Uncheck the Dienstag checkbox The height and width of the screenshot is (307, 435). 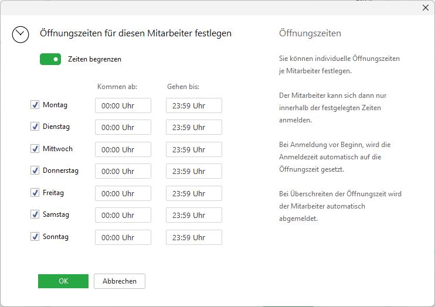[x=35, y=127]
